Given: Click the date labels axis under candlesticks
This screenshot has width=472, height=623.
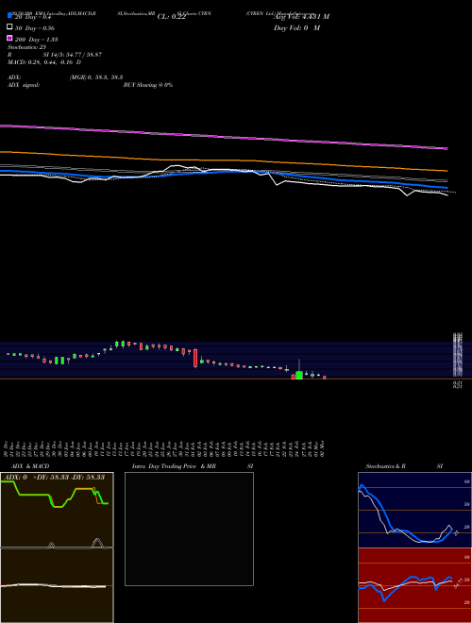Looking at the screenshot, I should coord(165,448).
